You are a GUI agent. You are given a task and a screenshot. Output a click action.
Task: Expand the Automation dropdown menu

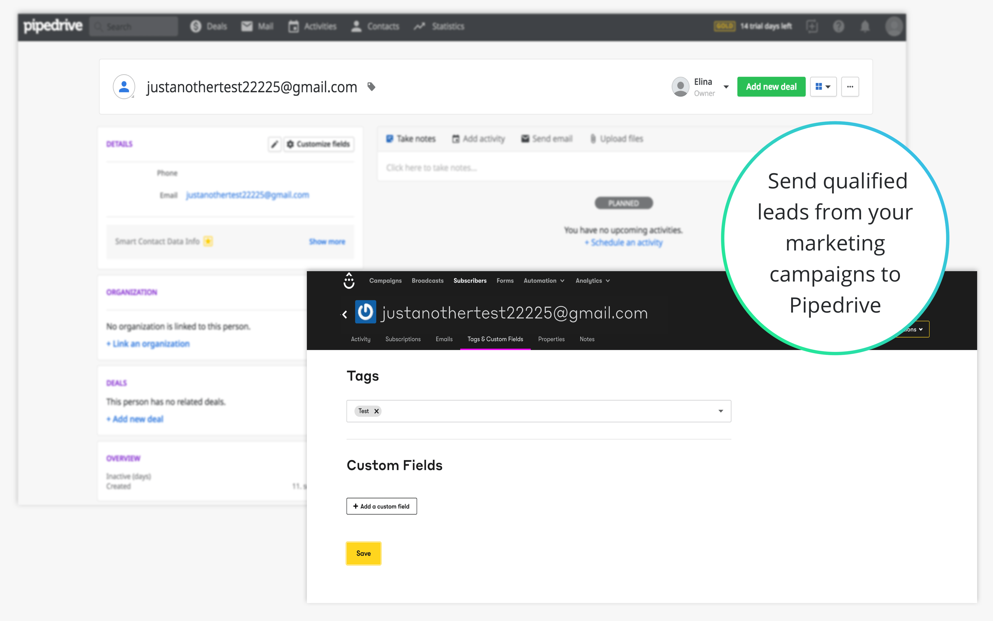tap(544, 280)
